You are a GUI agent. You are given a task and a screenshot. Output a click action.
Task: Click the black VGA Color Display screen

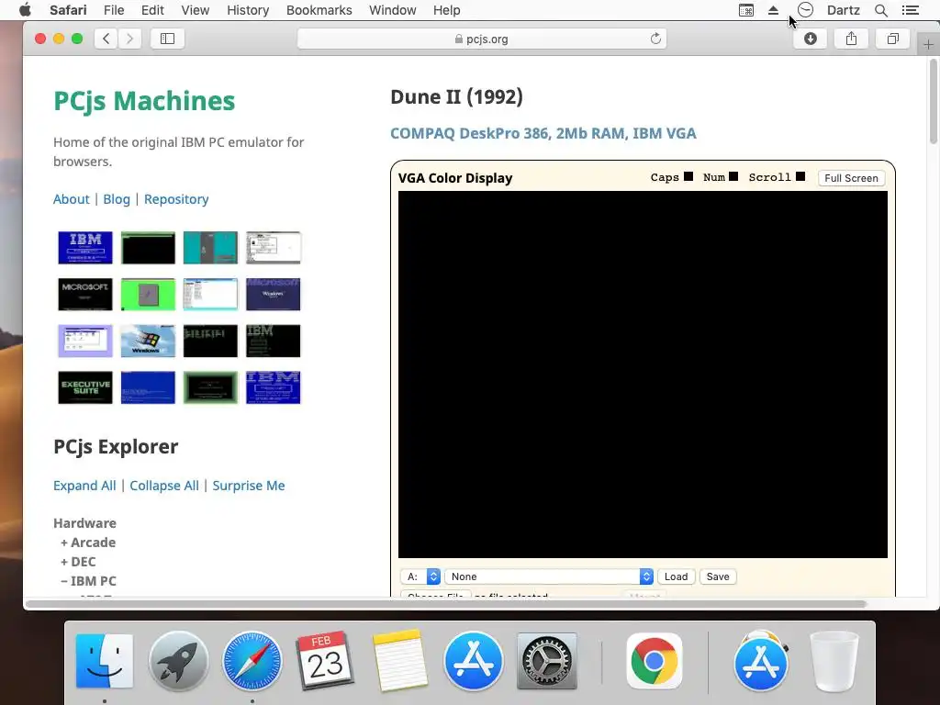643,375
